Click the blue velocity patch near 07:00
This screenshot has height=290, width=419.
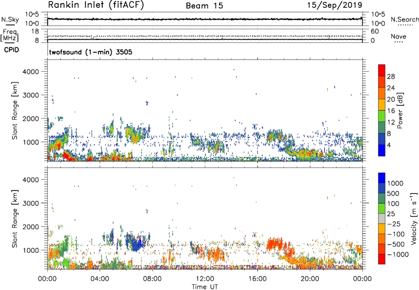(137, 243)
